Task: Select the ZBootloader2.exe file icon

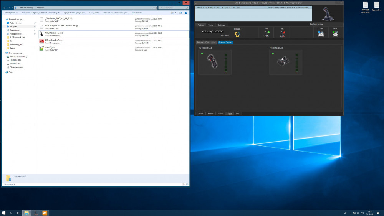Action: pos(41,41)
